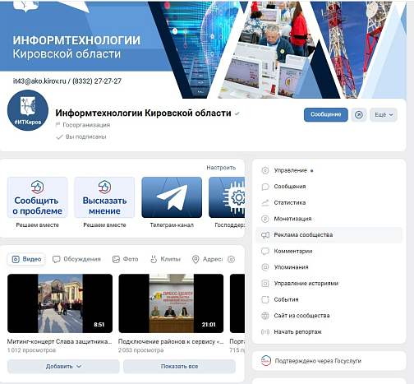Click the Упоминания at-sign icon
The width and height of the screenshot is (414, 384).
(x=265, y=267)
